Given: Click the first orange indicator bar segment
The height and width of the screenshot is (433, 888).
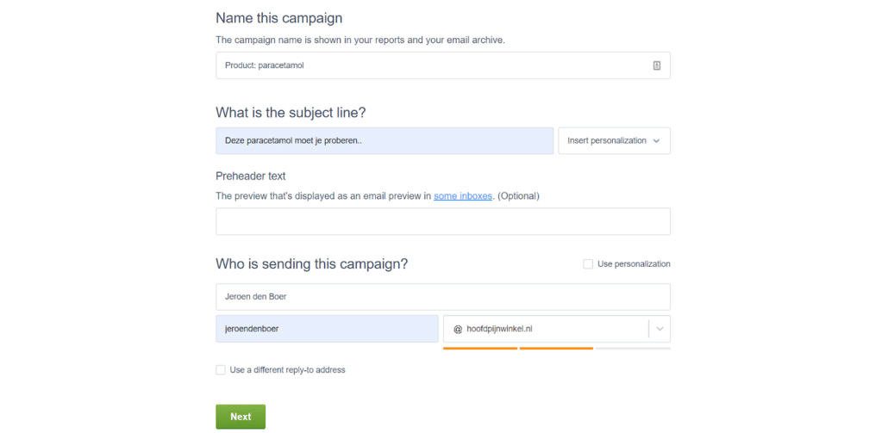Looking at the screenshot, I should point(480,349).
